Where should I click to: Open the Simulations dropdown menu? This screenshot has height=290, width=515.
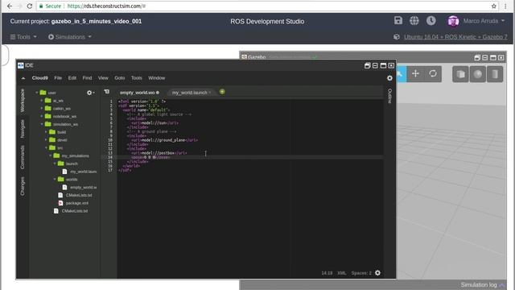tap(70, 37)
